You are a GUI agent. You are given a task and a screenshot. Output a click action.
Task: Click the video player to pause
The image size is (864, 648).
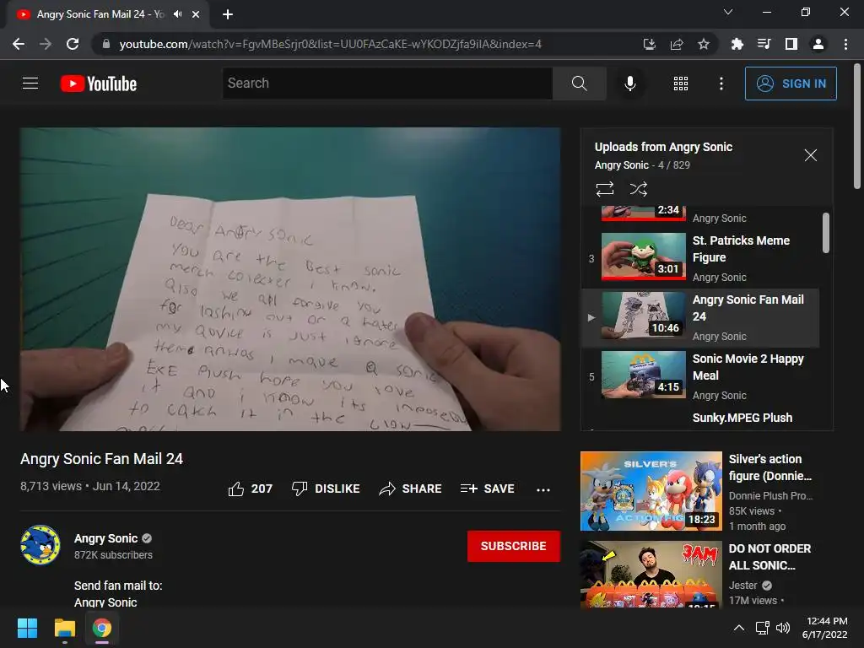coord(290,279)
